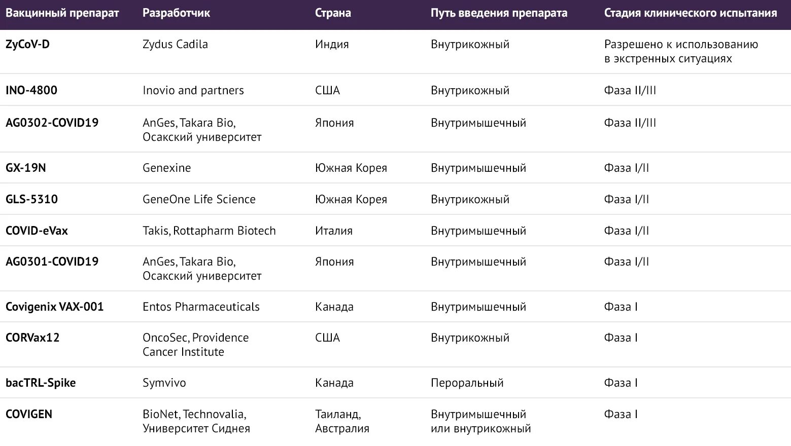Viewport: 791px width, 446px height.
Task: Click the 'Разработчик' column header
Action: [176, 13]
